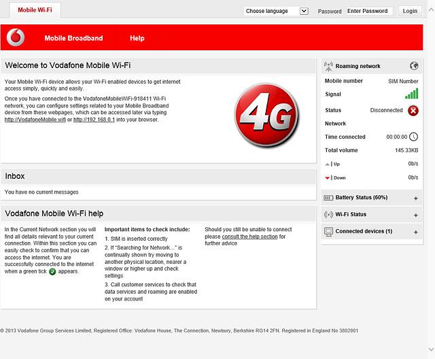Click the Password label

(x=330, y=12)
